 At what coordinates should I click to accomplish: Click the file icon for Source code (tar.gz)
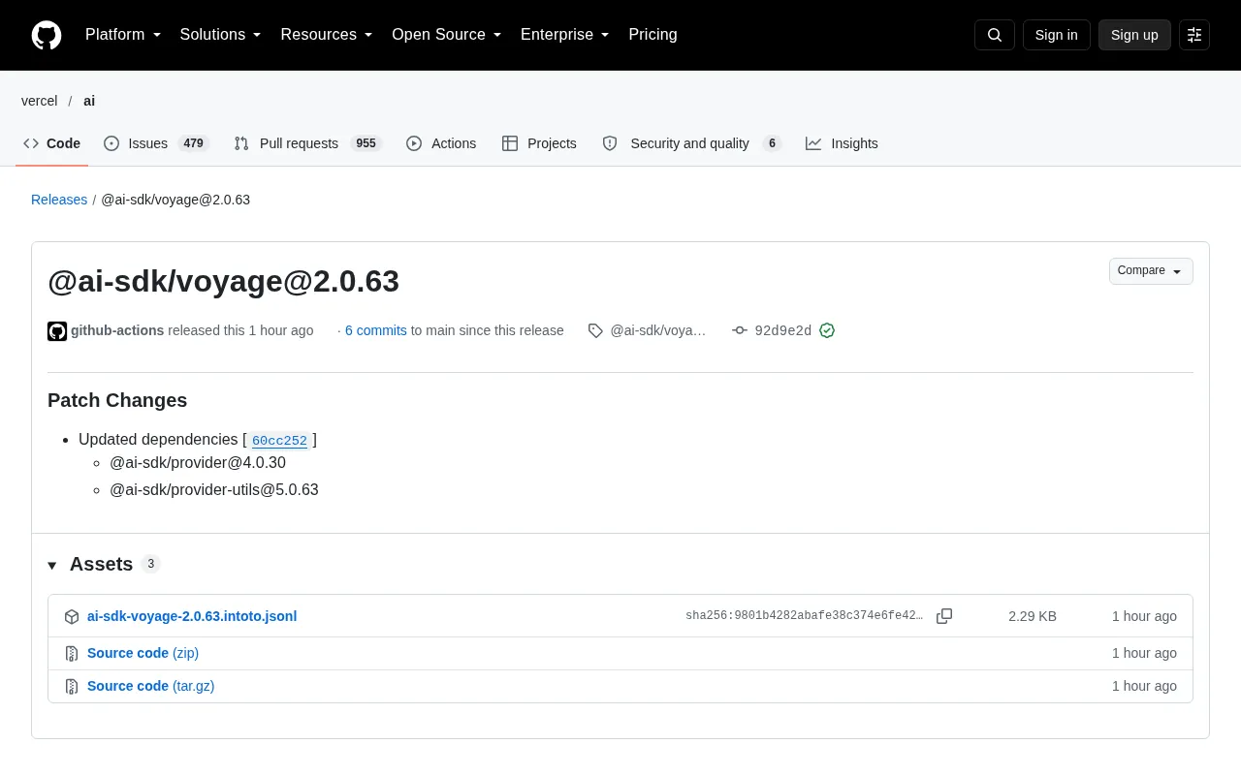(x=72, y=687)
